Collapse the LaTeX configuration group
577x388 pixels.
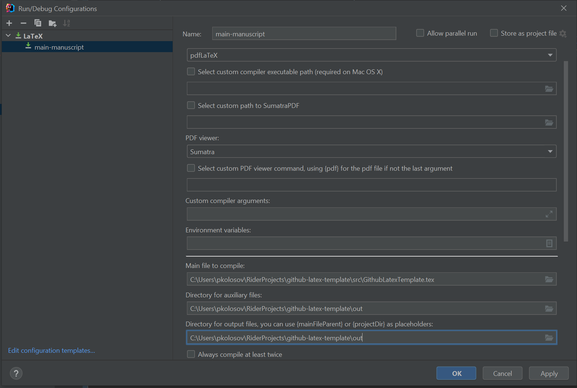pyautogui.click(x=8, y=36)
